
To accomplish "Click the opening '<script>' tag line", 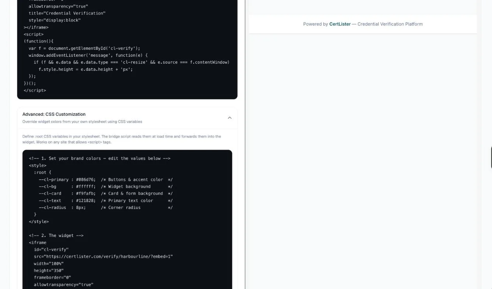I will 34,34.
